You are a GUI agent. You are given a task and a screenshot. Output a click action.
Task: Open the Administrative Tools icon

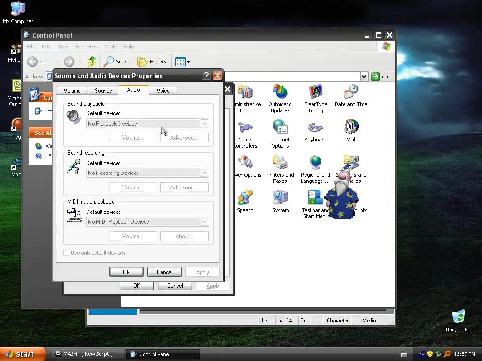pos(247,99)
